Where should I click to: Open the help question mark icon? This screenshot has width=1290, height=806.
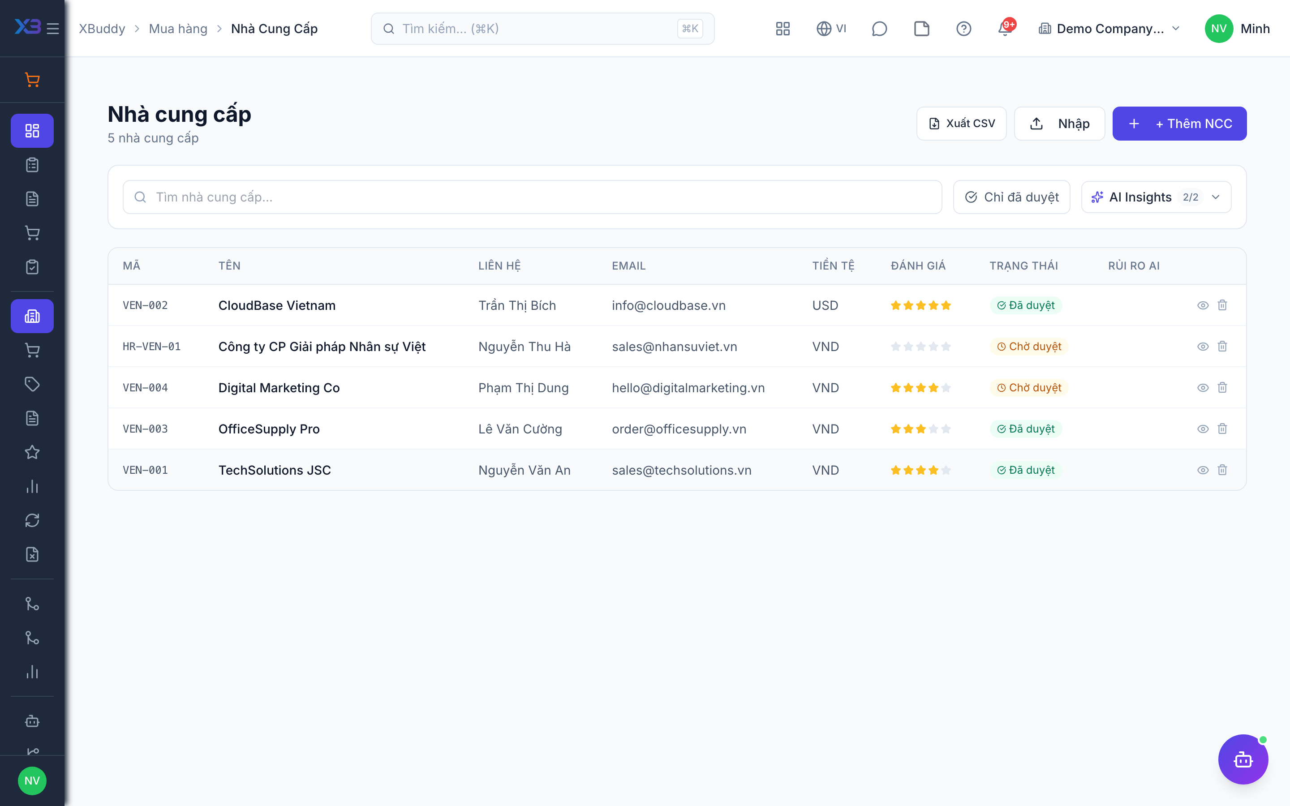[964, 29]
